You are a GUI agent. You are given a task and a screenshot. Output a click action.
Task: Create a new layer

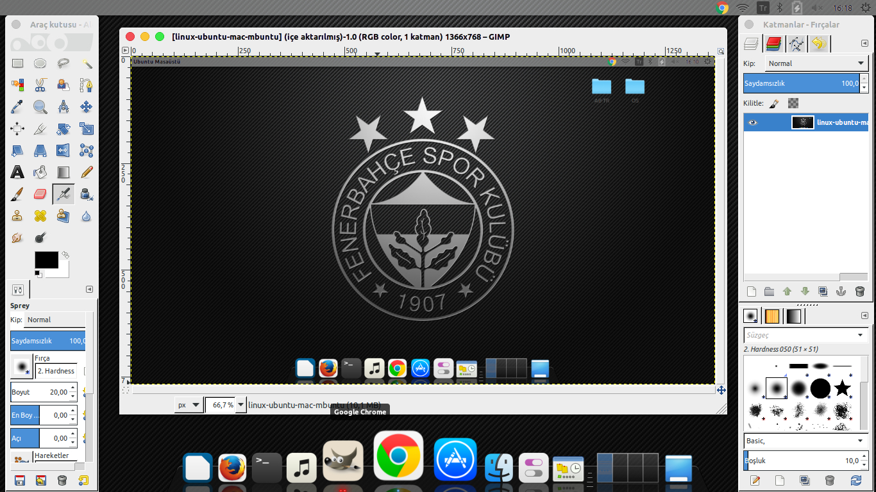[752, 291]
